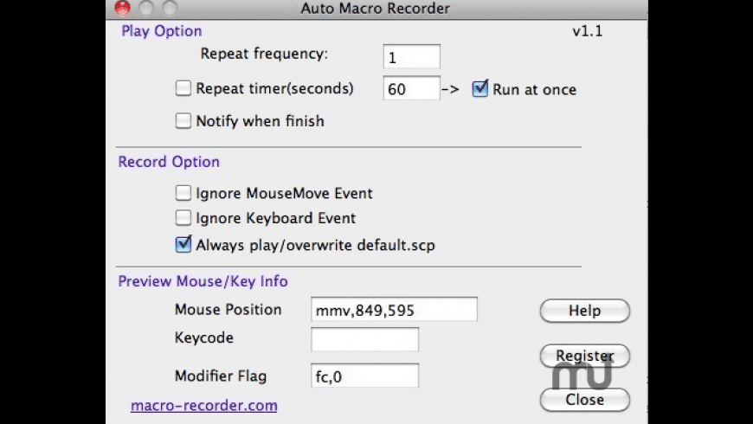The image size is (753, 424).
Task: Click the Repeat frequency input field
Action: click(411, 57)
